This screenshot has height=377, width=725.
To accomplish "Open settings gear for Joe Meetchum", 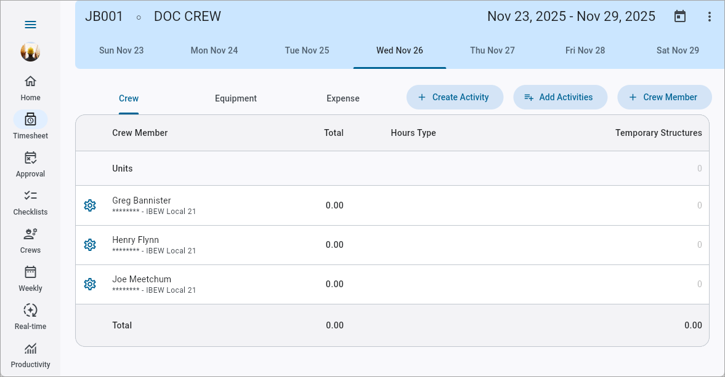I will (90, 284).
